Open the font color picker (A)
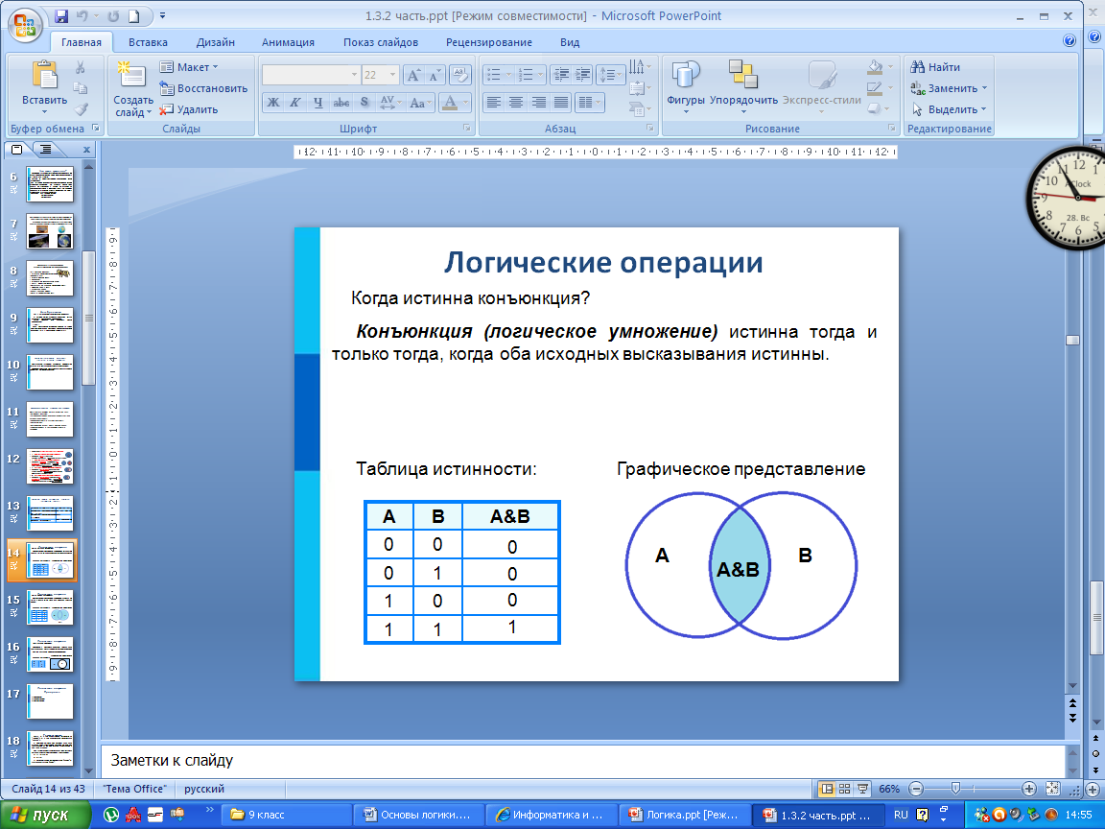 pos(455,103)
